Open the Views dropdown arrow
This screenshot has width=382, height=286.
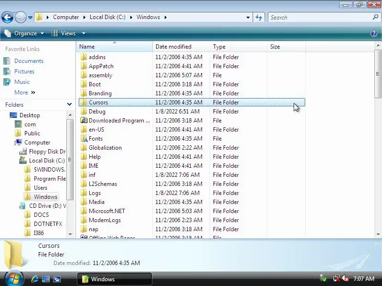pyautogui.click(x=84, y=33)
